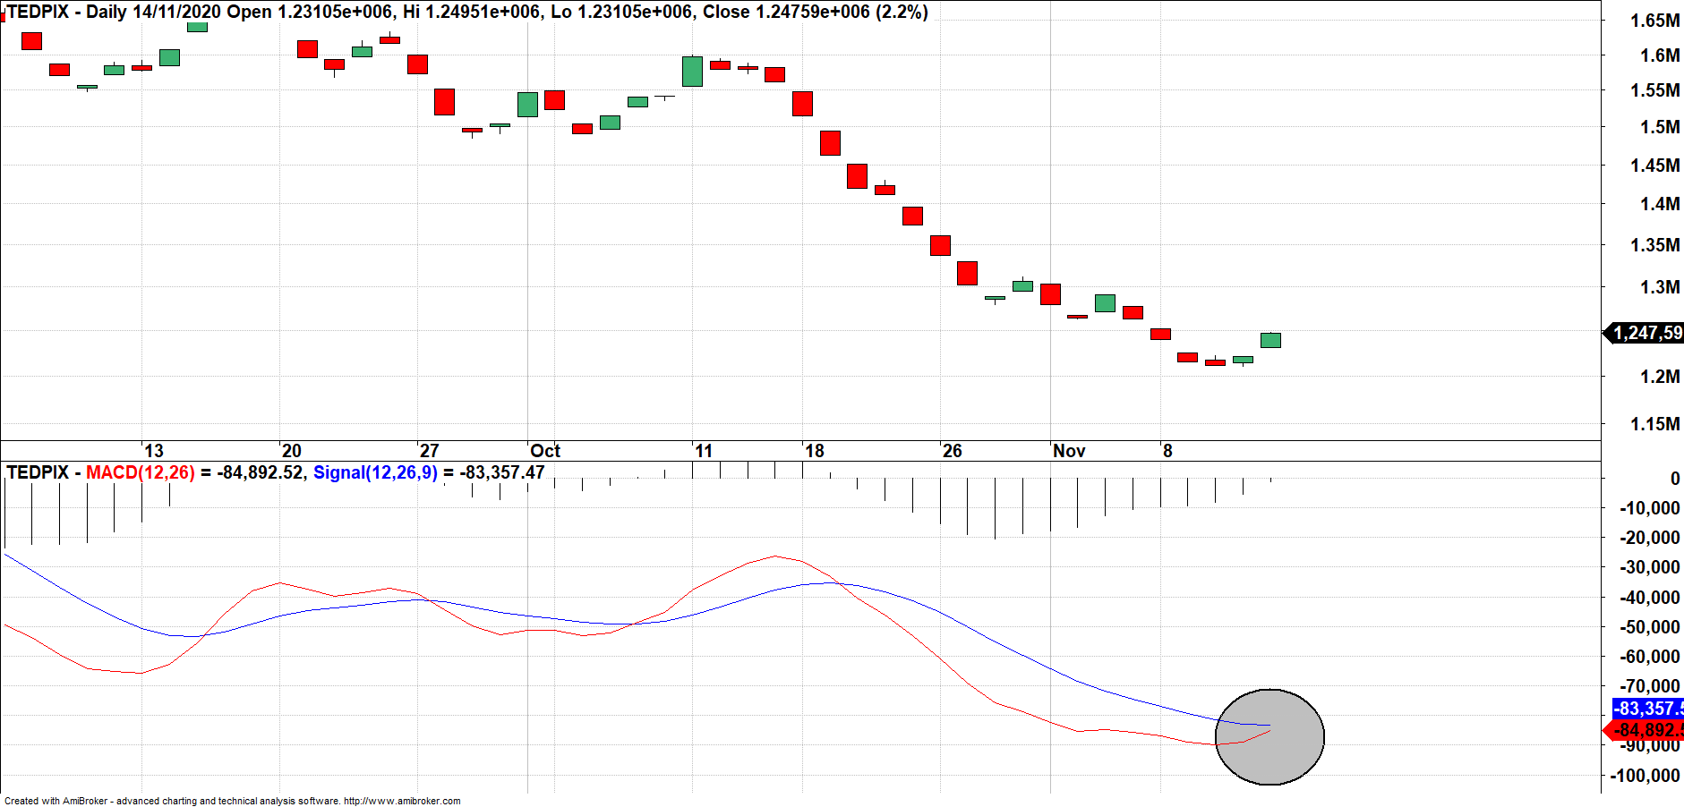Click the blue Signal value tag on the axis
This screenshot has width=1684, height=807.
click(1649, 709)
